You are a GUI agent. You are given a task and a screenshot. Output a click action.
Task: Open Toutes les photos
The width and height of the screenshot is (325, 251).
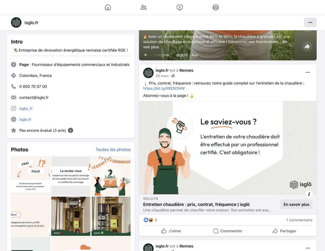[113, 150]
